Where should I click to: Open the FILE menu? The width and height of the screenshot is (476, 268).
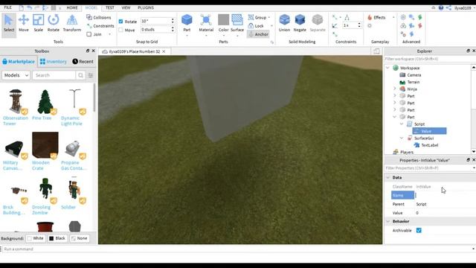(x=8, y=7)
